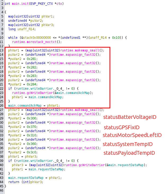165x194 pixels.
Task: Select the statusPayloadTempID annotation text
Action: [129, 153]
